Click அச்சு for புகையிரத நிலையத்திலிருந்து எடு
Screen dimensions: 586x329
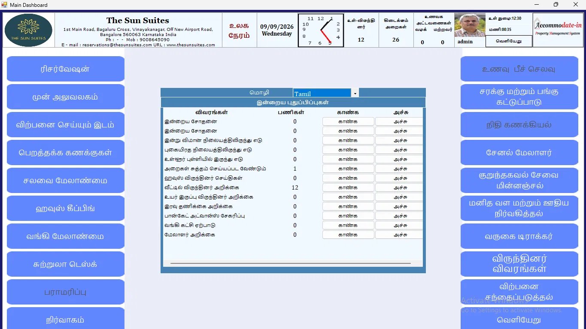(x=399, y=150)
